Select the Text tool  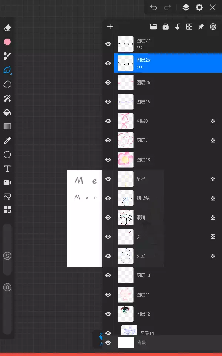(7, 169)
